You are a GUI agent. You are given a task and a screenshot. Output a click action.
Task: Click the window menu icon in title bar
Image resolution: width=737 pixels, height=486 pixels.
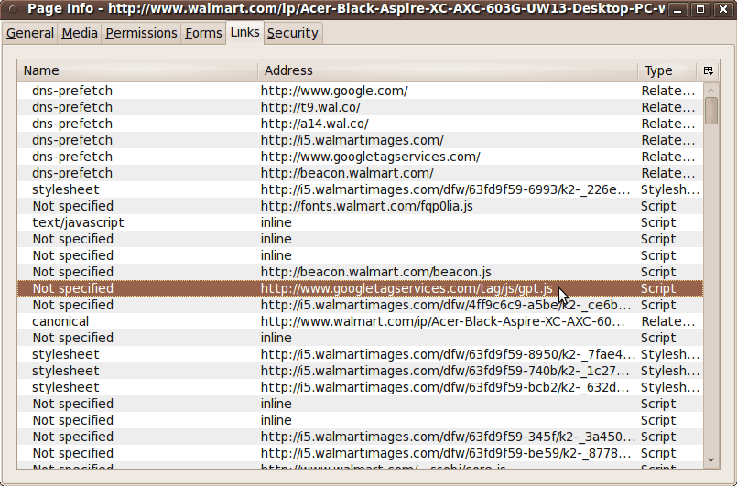click(14, 8)
